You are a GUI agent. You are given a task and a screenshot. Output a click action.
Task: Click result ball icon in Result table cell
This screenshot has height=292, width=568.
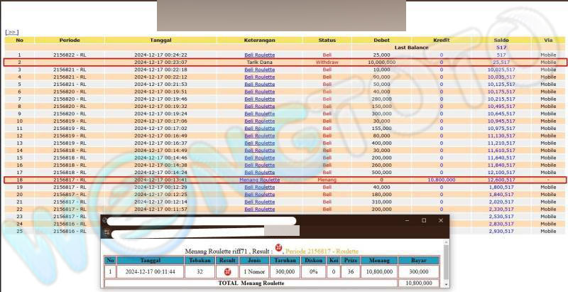tap(229, 271)
